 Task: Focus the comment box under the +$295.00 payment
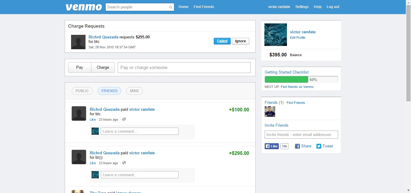click(140, 175)
